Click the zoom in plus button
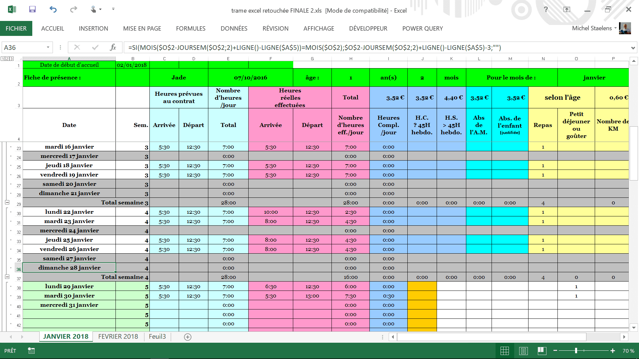The width and height of the screenshot is (639, 359). 612,351
